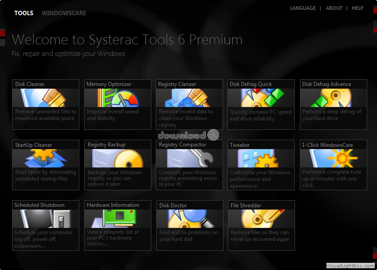Click the Disk Defrag Advance disc icon
This screenshot has width=377, height=270.
coord(331,98)
